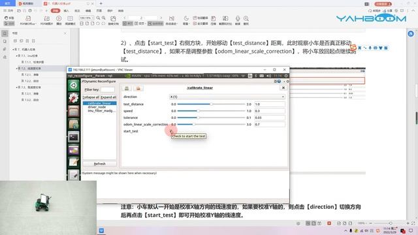The width and height of the screenshot is (418, 235).
Task: Click the Collapse all button
Action: pos(91,97)
